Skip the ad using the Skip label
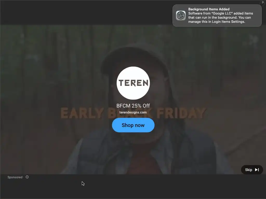Image resolution: width=266 pixels, height=199 pixels. [249, 170]
